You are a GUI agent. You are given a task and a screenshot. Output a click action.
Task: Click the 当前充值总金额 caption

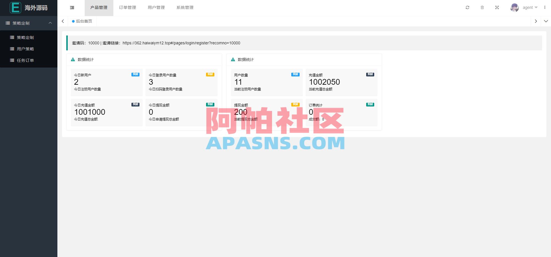[321, 89]
